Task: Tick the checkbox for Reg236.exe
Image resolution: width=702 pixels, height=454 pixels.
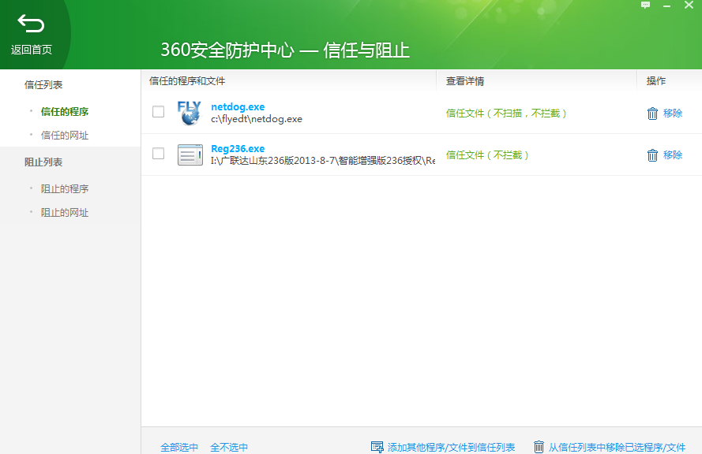Action: (158, 154)
